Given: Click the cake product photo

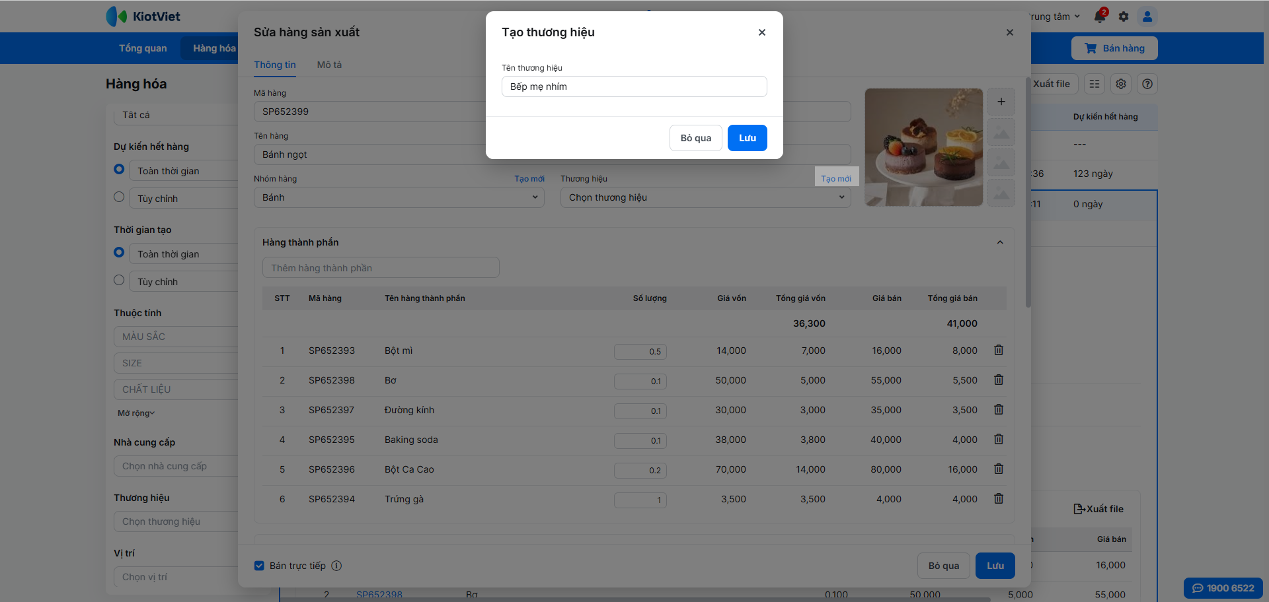Looking at the screenshot, I should 924,147.
